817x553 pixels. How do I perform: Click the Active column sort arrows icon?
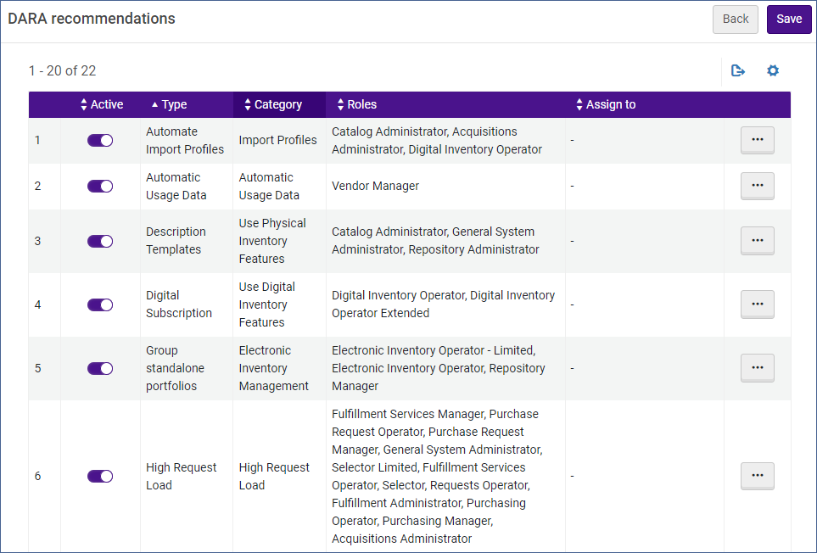click(x=84, y=104)
